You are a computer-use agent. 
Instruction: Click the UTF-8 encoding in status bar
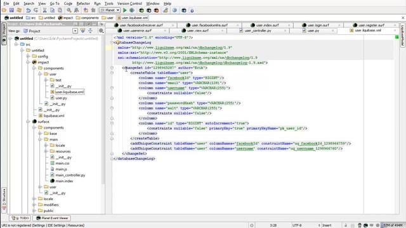coord(297,225)
